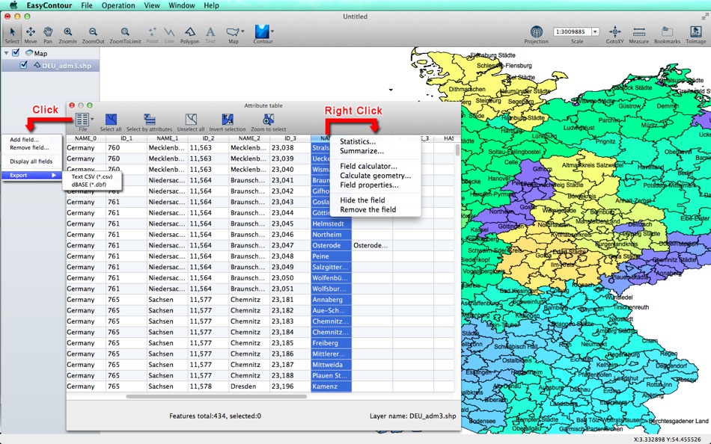Click Unselect all in attribute table
Image resolution: width=711 pixels, height=444 pixels.
pos(190,123)
